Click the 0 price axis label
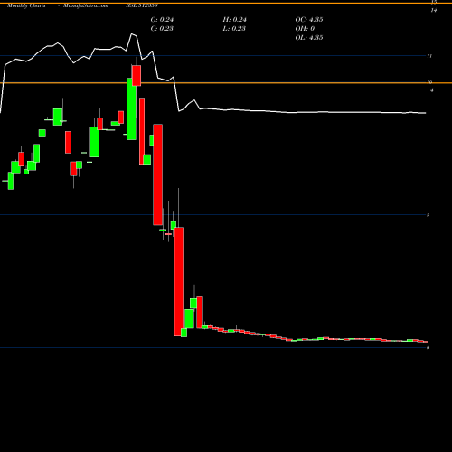This screenshot has height=452, width=452. click(x=428, y=348)
